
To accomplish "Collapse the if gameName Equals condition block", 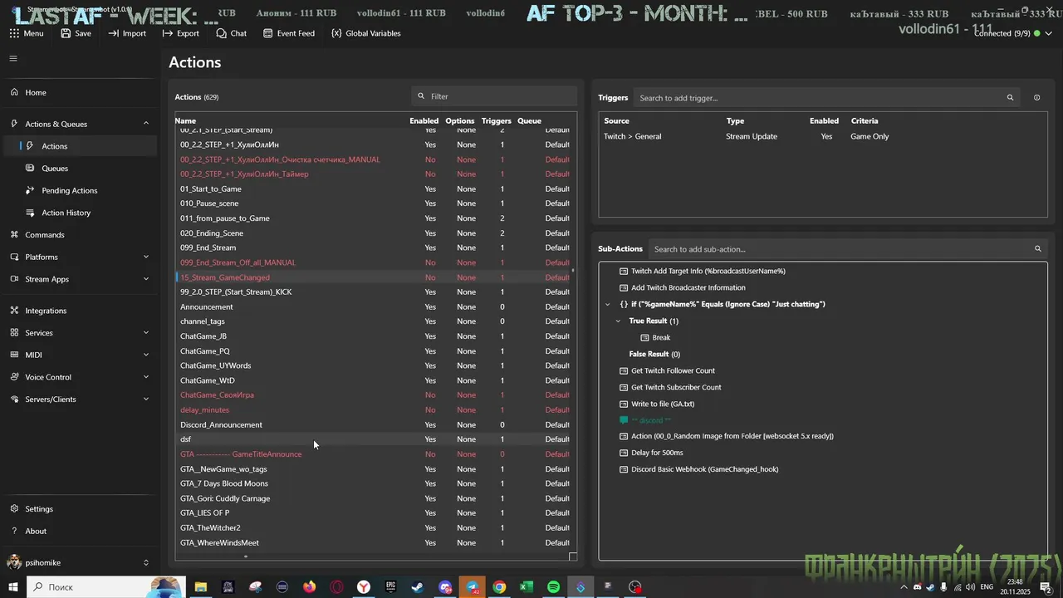I will coord(607,304).
